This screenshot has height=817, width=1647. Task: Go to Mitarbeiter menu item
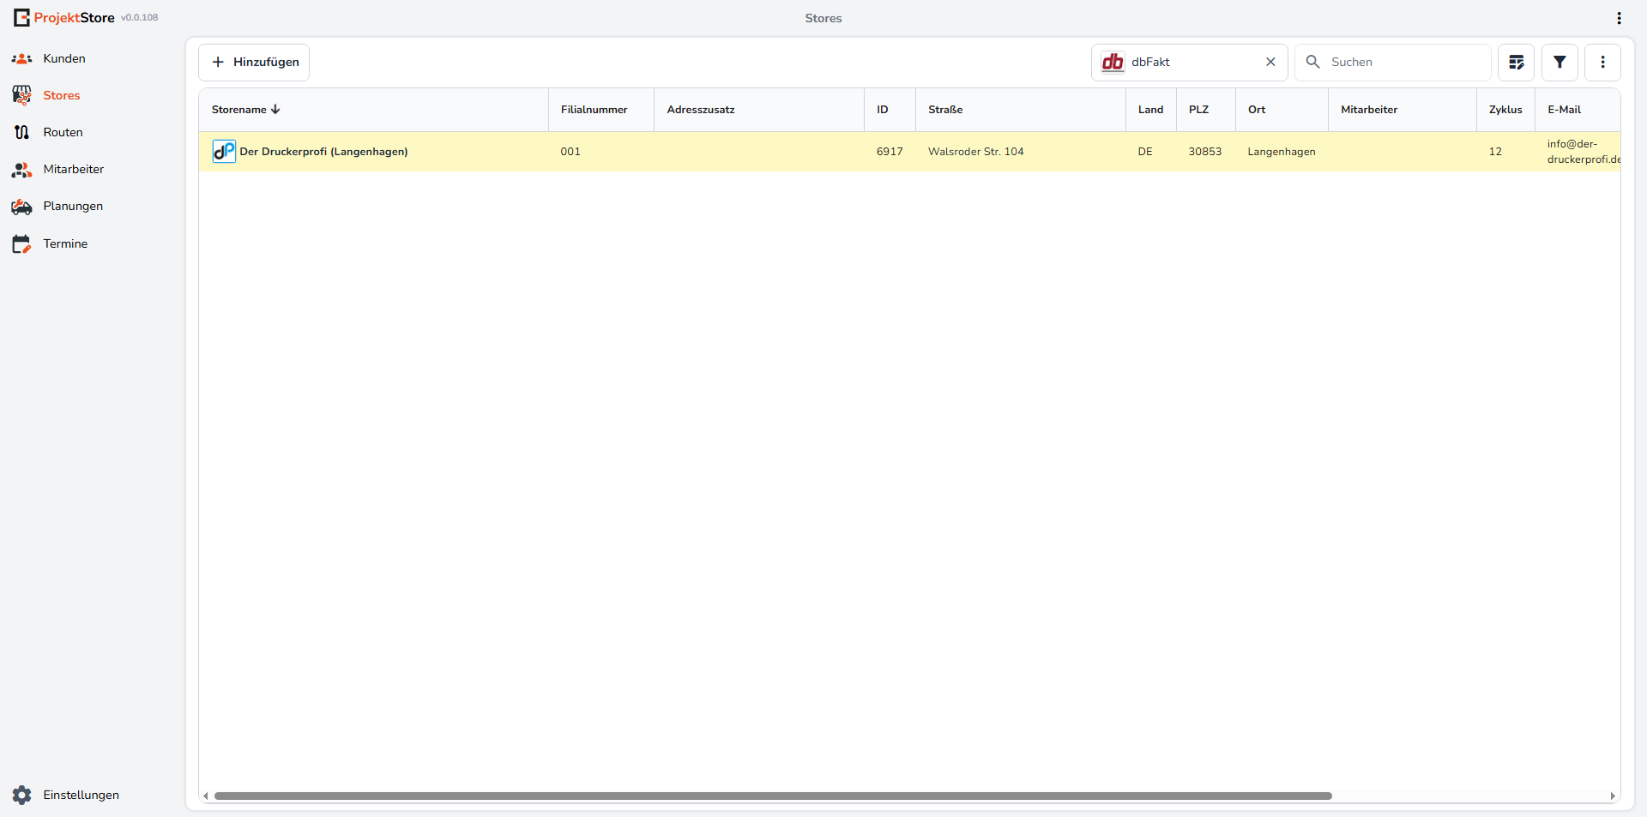click(x=74, y=169)
